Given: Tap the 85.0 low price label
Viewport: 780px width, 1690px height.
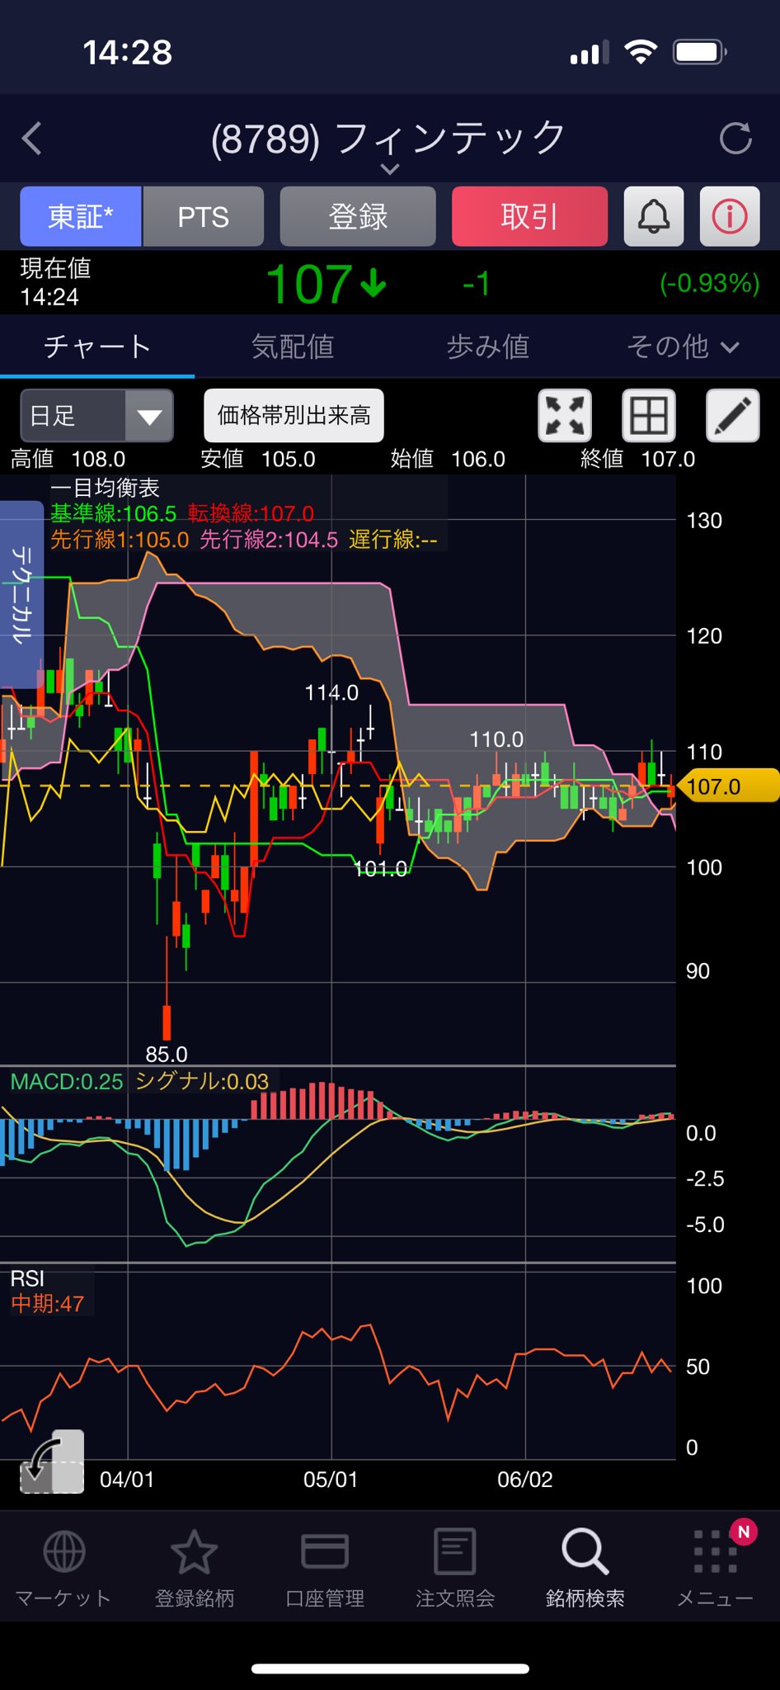Looking at the screenshot, I should [x=167, y=1054].
